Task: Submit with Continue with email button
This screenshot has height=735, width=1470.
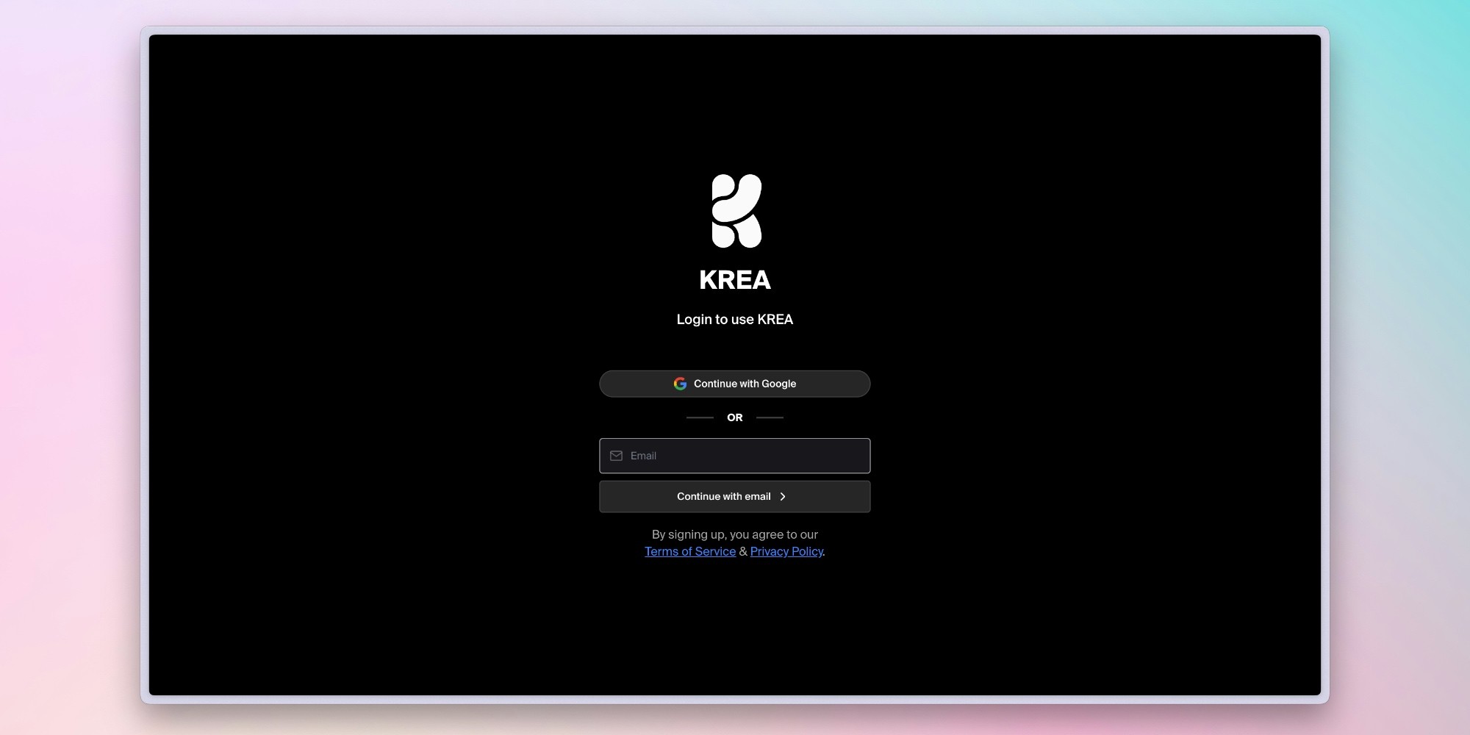Action: [x=735, y=497]
